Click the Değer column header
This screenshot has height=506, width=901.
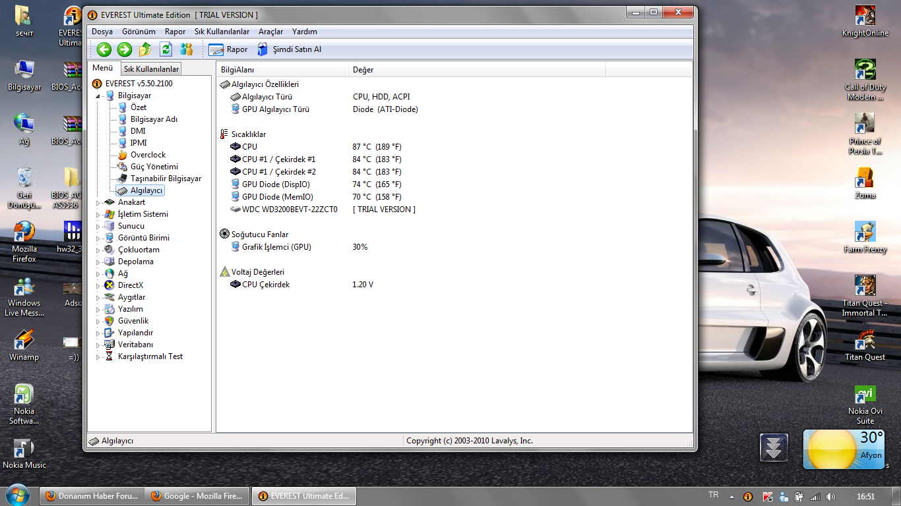(x=477, y=69)
